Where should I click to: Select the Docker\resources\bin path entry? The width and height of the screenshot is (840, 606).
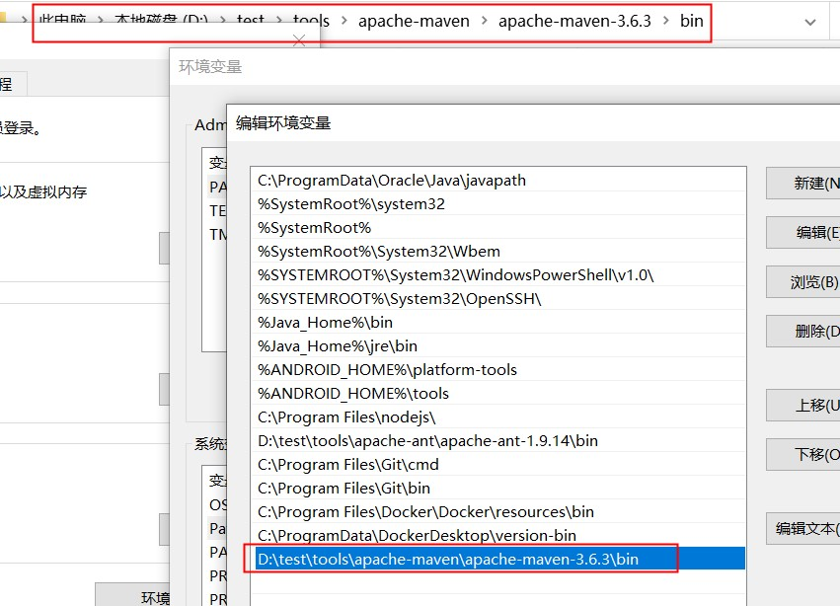tap(498, 511)
